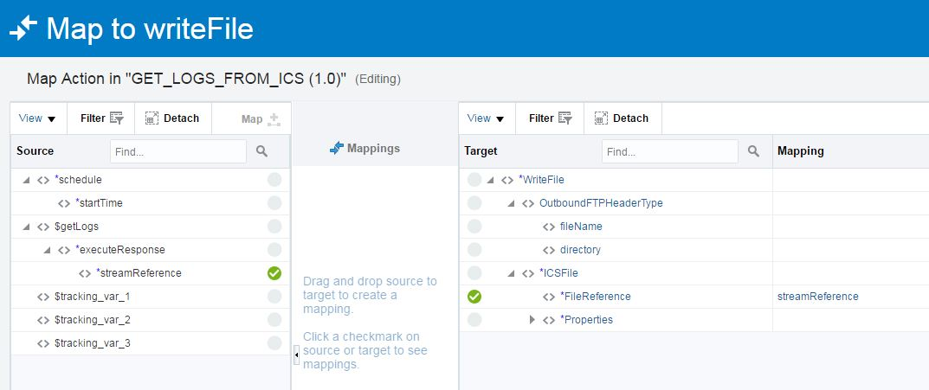Click the Target search magnifier icon
This screenshot has width=929, height=390.
click(x=753, y=151)
